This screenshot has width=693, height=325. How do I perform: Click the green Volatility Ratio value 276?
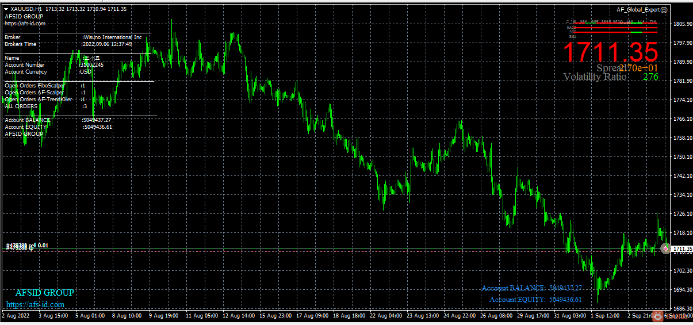(650, 77)
